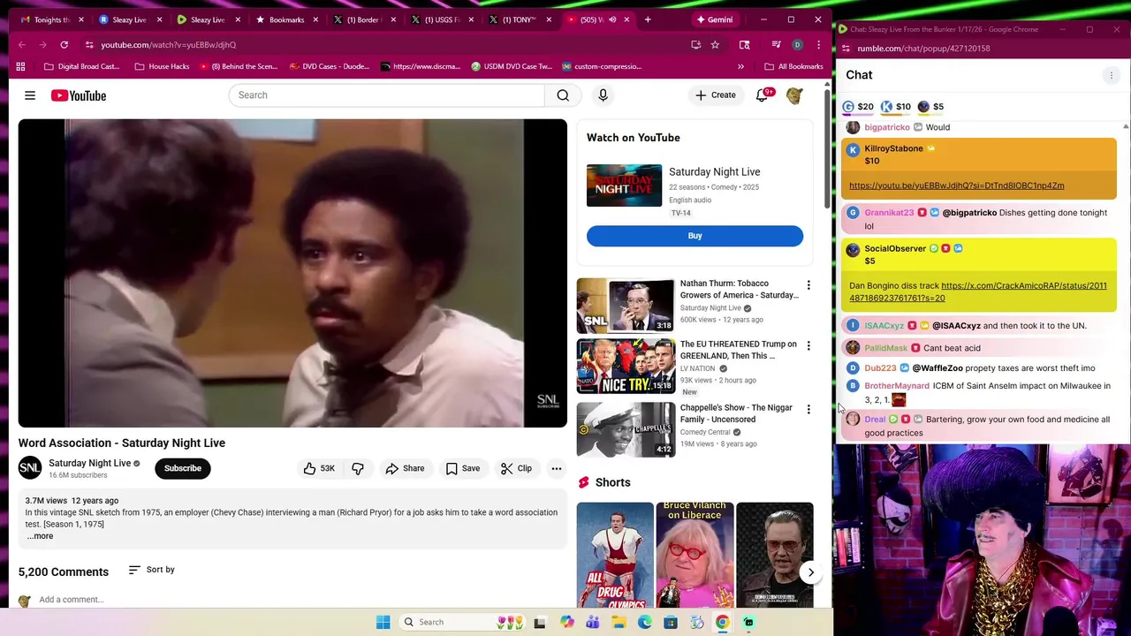Open File Explorer from the taskbar
1131x636 pixels.
(619, 622)
